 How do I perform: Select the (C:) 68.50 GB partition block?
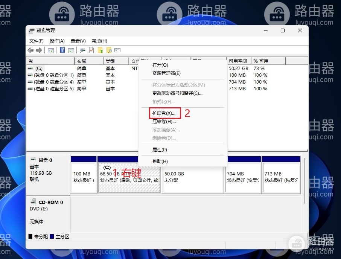click(129, 177)
